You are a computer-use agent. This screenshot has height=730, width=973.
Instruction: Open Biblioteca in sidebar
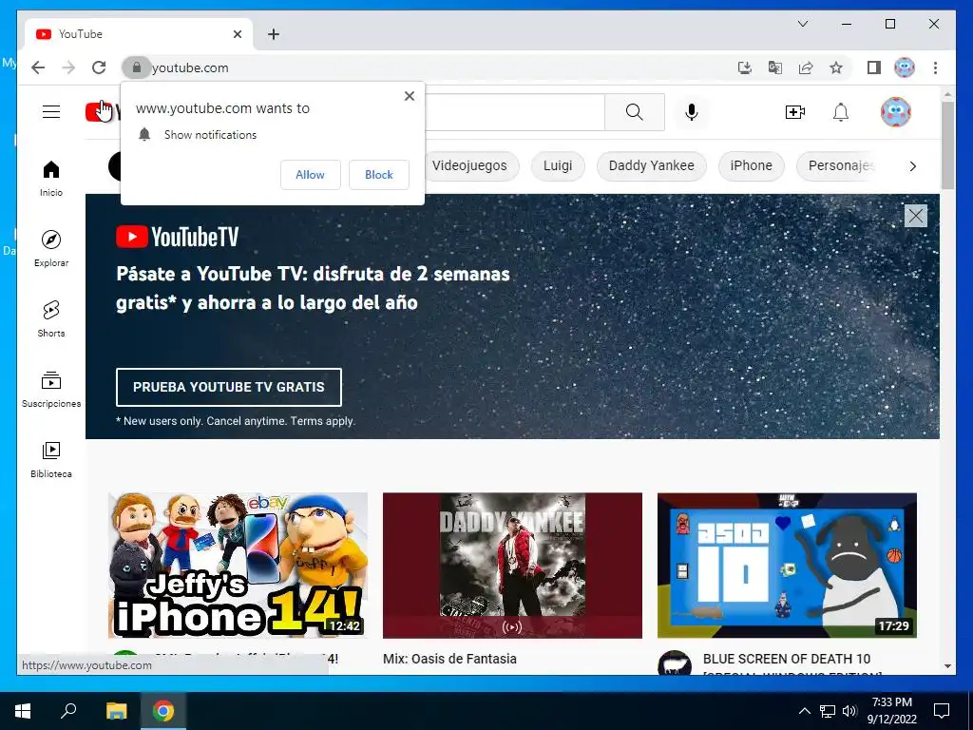point(51,459)
